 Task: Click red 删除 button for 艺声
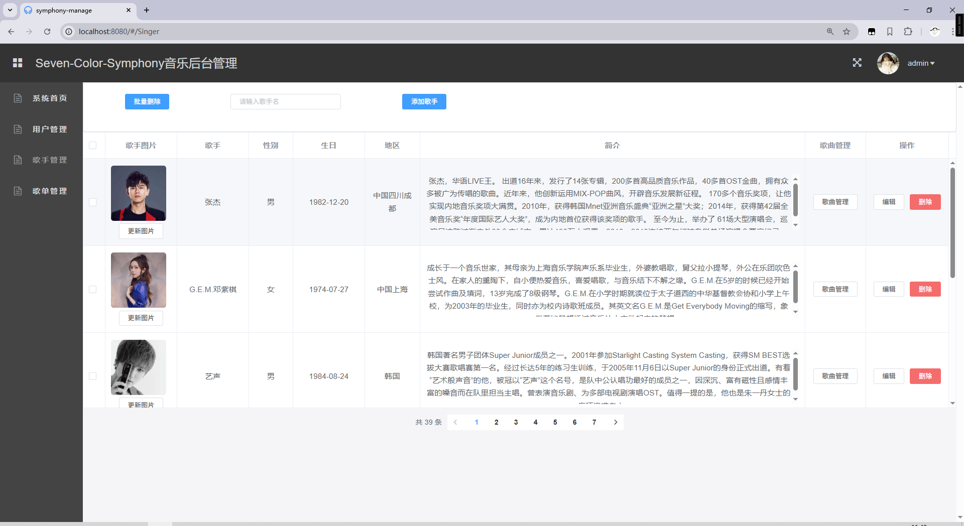pyautogui.click(x=925, y=376)
